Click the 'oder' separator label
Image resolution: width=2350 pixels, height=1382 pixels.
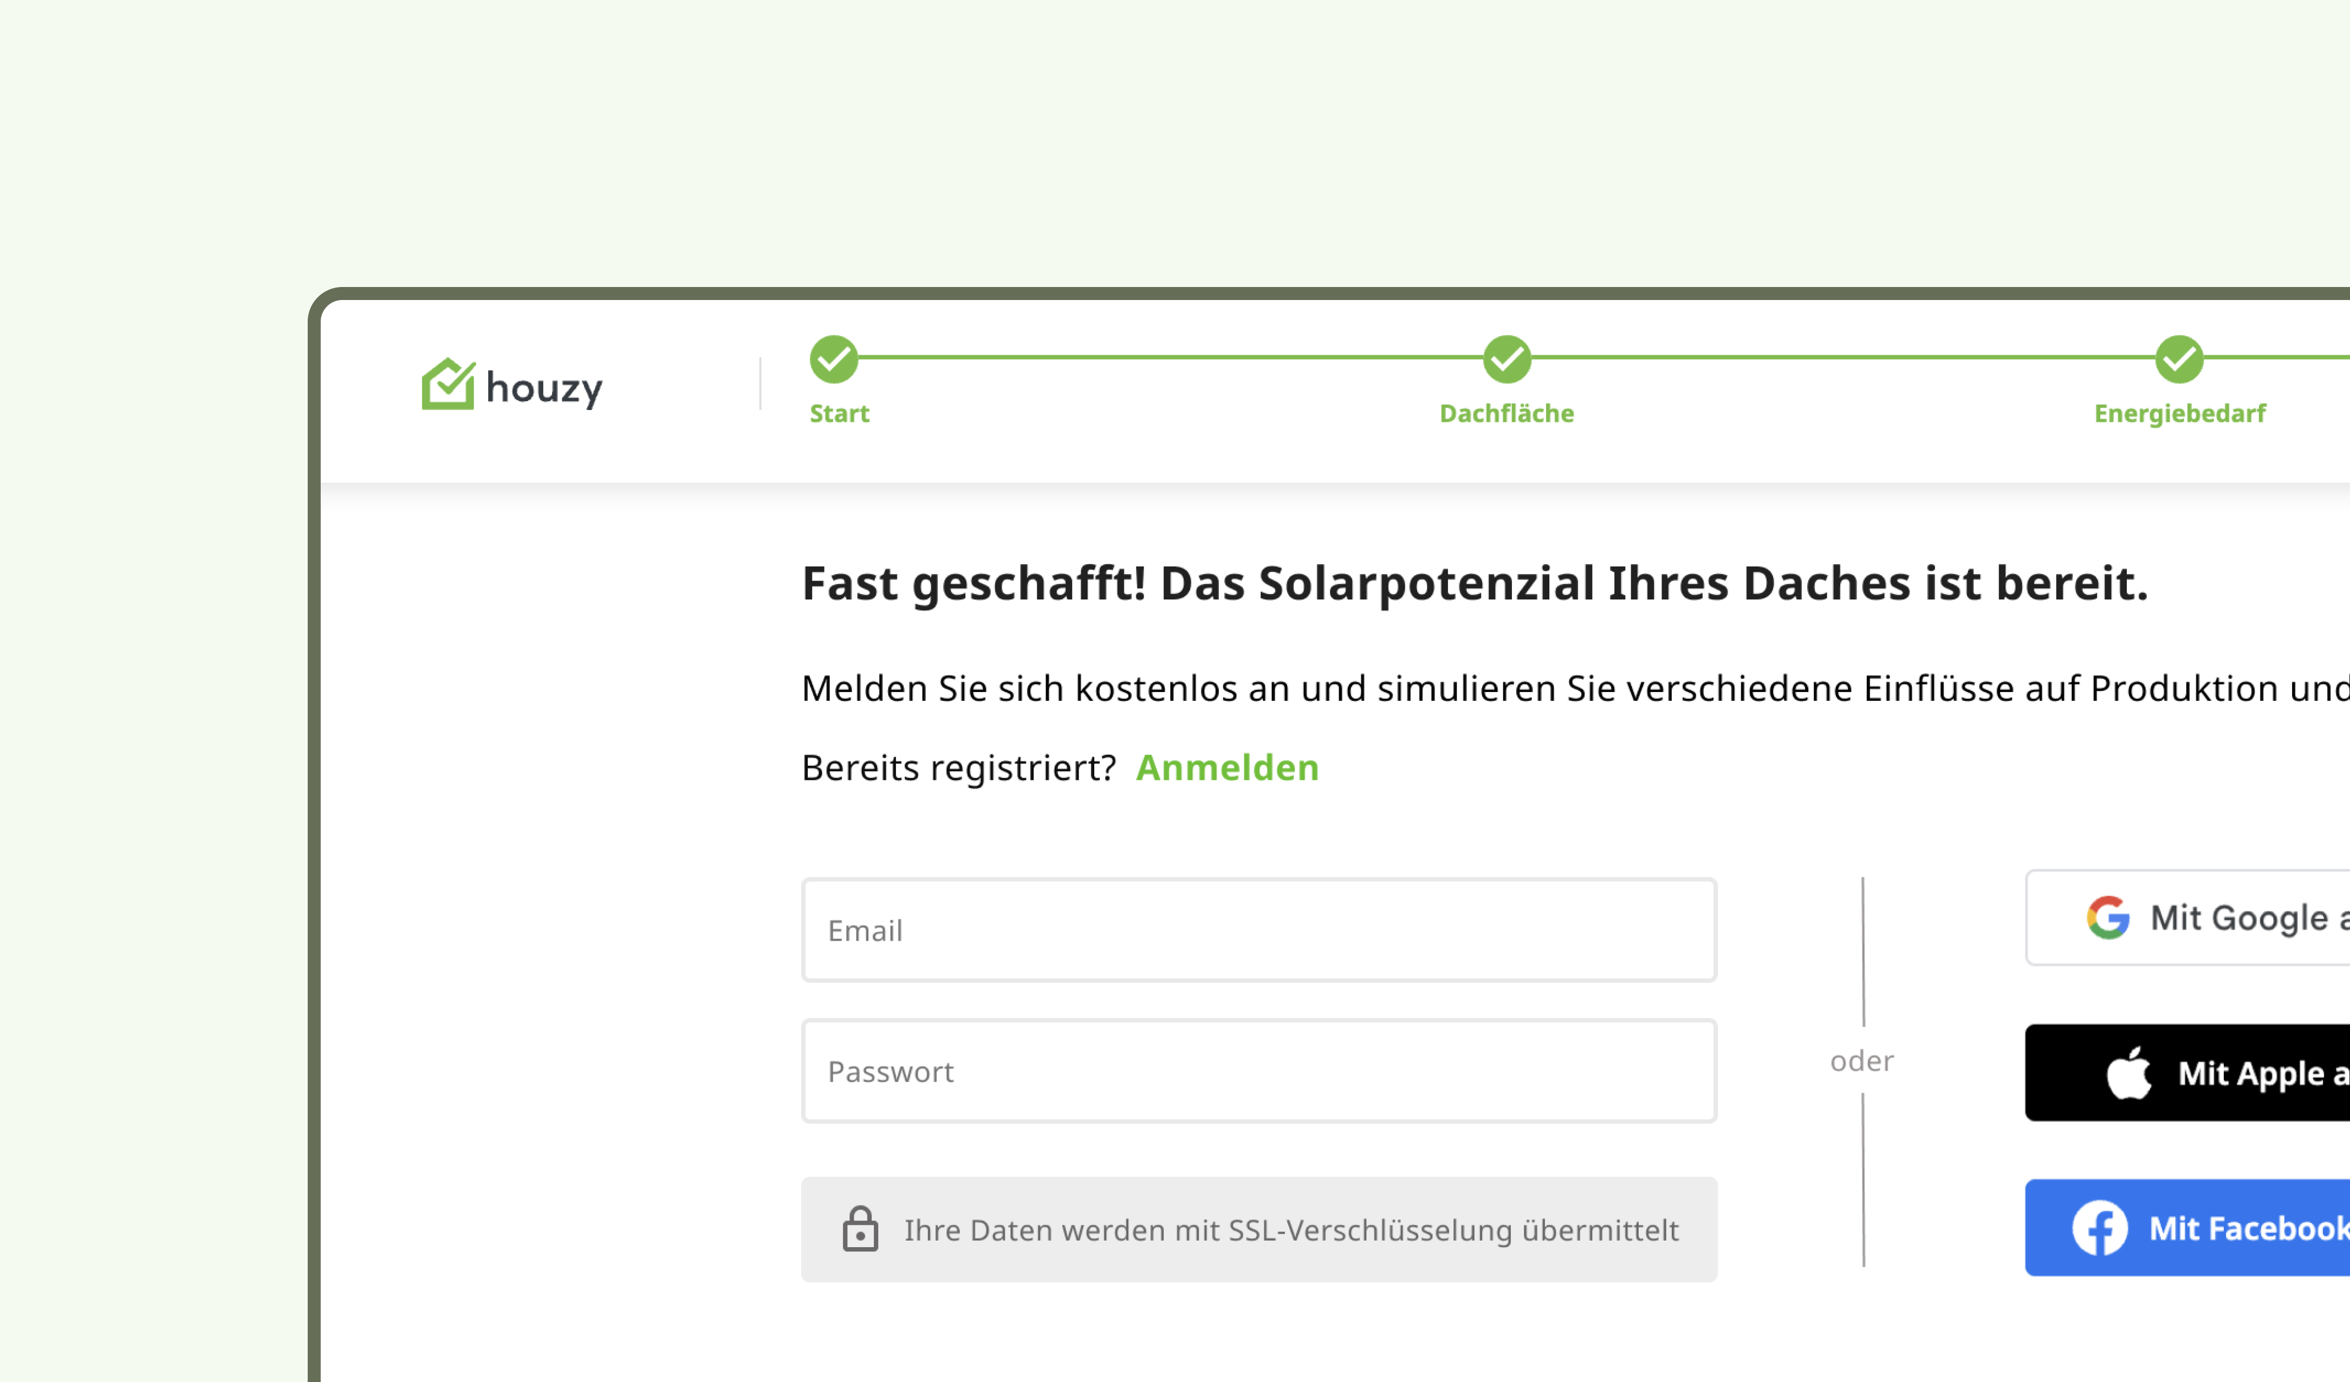pyautogui.click(x=1862, y=1060)
